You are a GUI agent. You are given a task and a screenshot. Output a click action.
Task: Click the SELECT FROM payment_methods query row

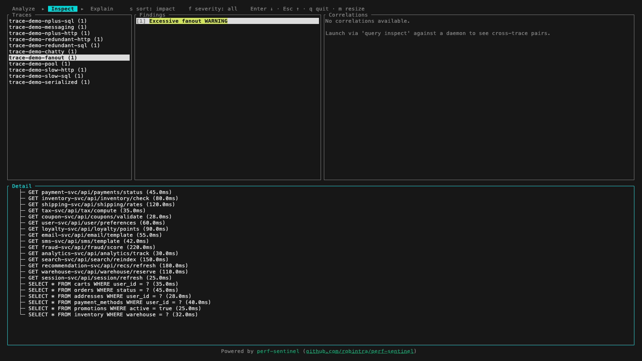point(120,302)
